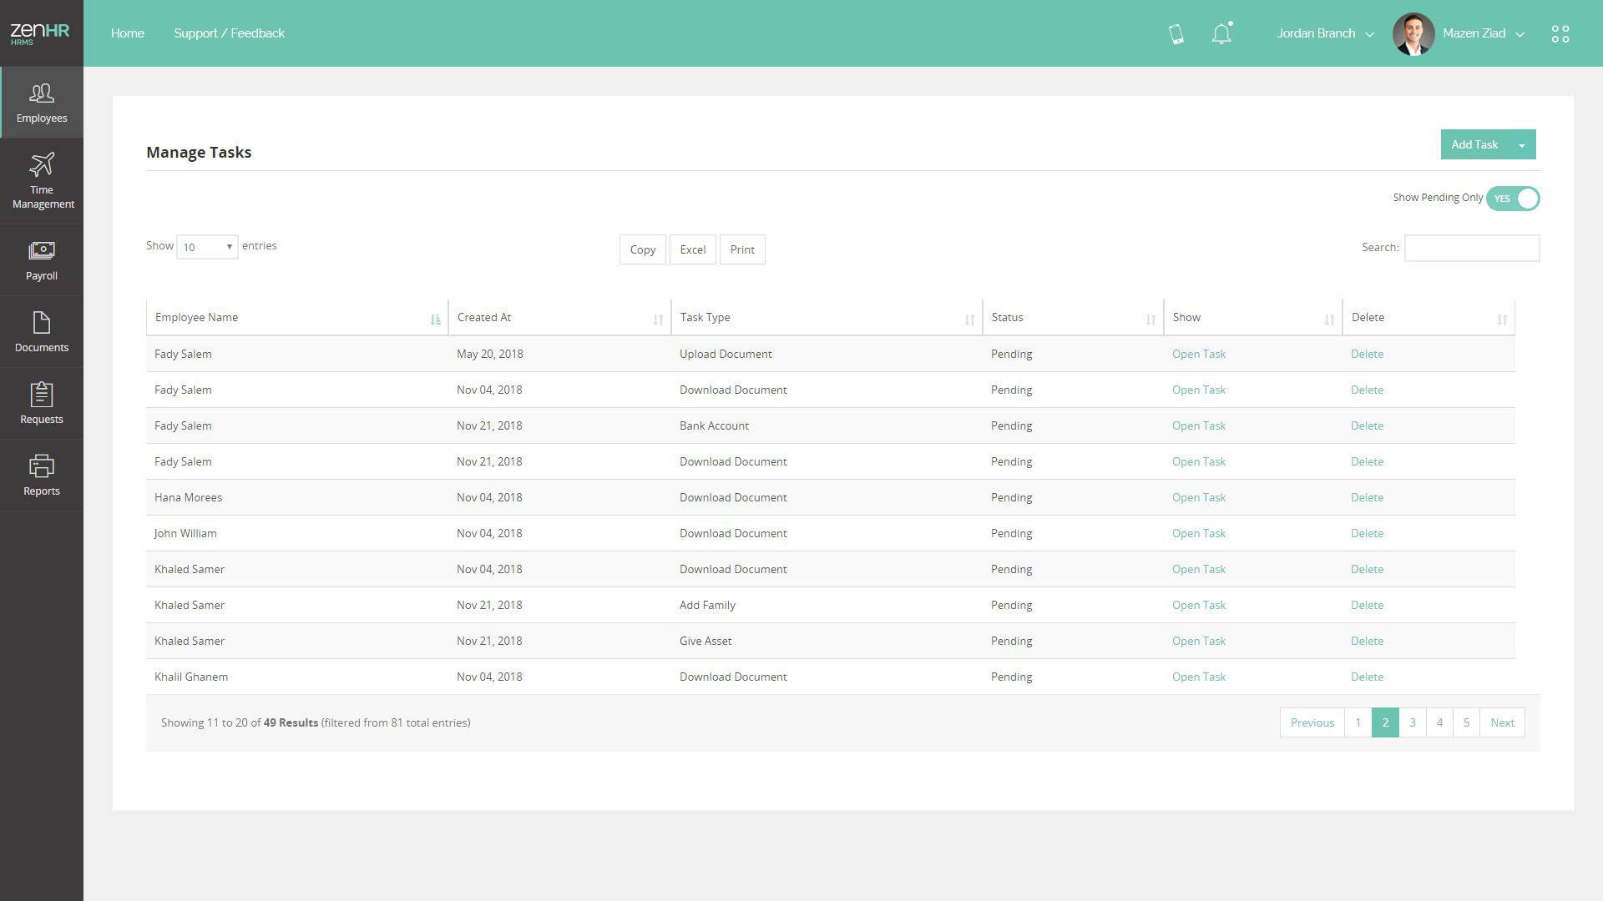Open the Employees sidebar icon
This screenshot has height=901, width=1603.
click(x=41, y=93)
